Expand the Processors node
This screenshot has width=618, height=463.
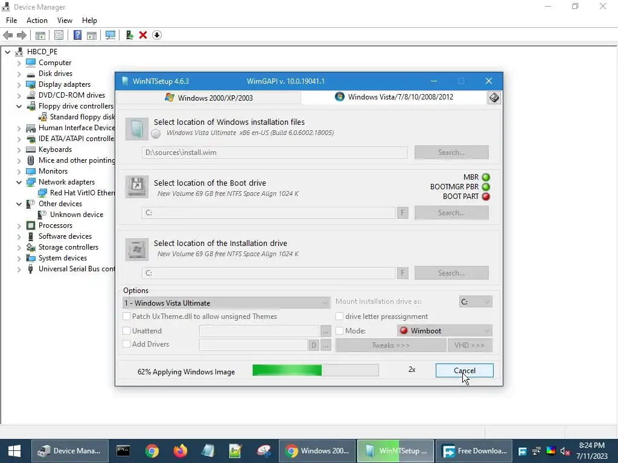19,226
